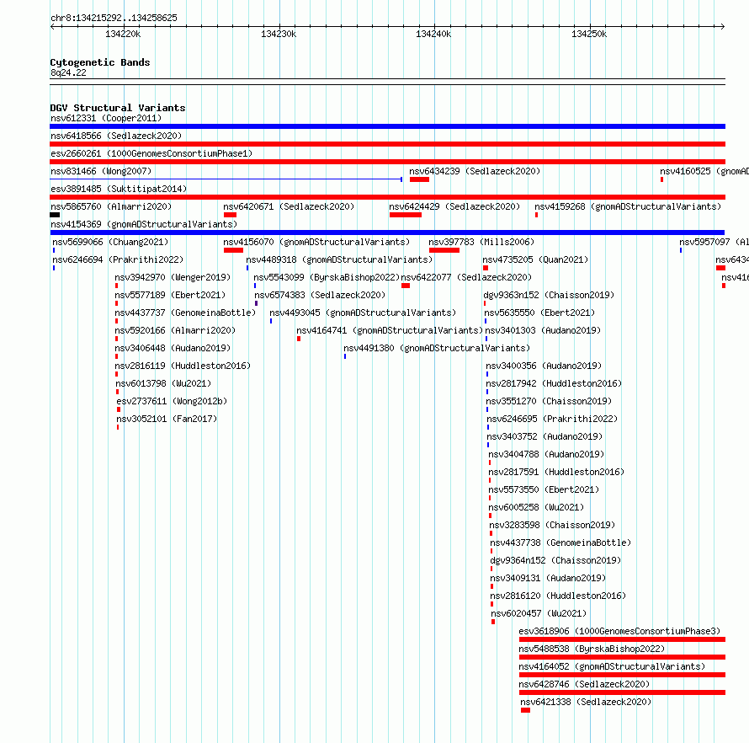749x743 pixels.
Task: Open nsv3283598 (Chaisson2019) variant
Action: (552, 525)
